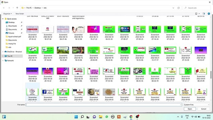
Task: Open the Organize dropdown menu
Action: 7,14
